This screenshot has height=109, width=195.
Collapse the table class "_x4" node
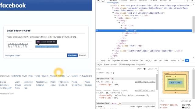coord(115,18)
